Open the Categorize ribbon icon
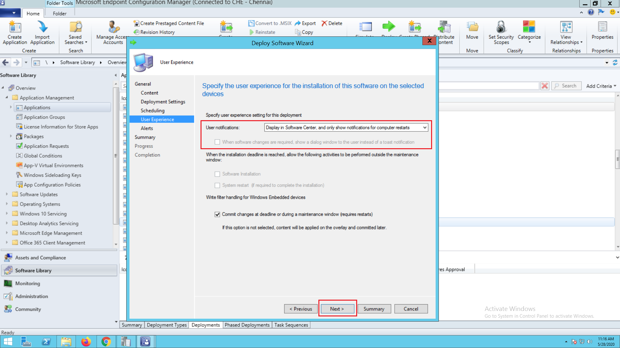This screenshot has width=620, height=348. [529, 27]
